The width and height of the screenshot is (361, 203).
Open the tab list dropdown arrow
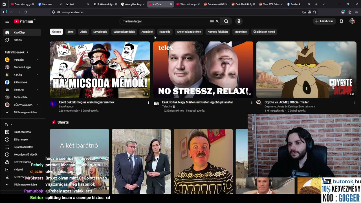click(324, 4)
